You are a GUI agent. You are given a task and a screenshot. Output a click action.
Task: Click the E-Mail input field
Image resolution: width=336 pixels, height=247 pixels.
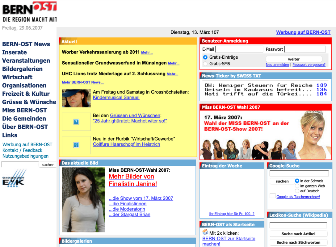239,49
